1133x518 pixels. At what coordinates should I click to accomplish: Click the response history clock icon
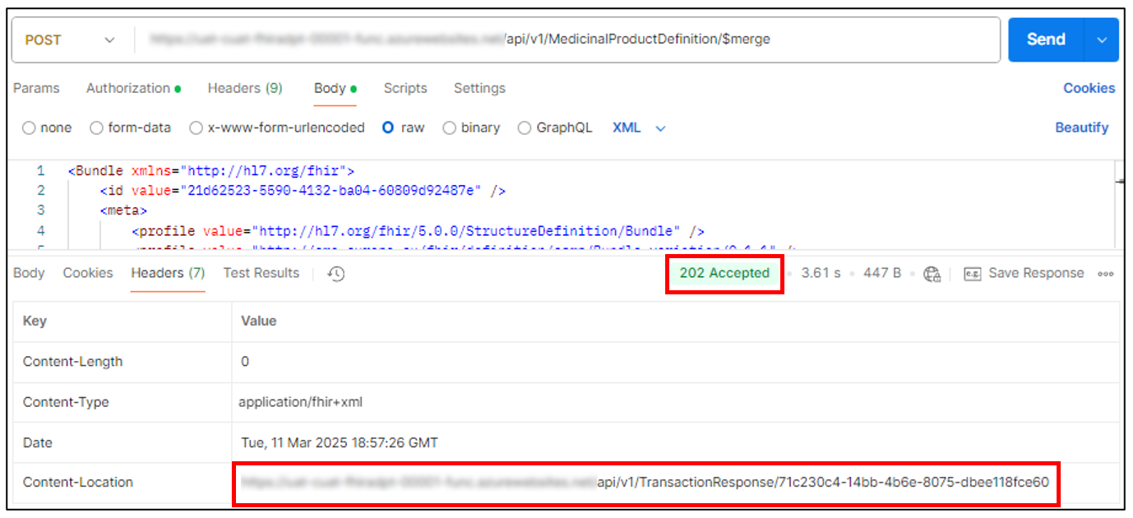335,274
